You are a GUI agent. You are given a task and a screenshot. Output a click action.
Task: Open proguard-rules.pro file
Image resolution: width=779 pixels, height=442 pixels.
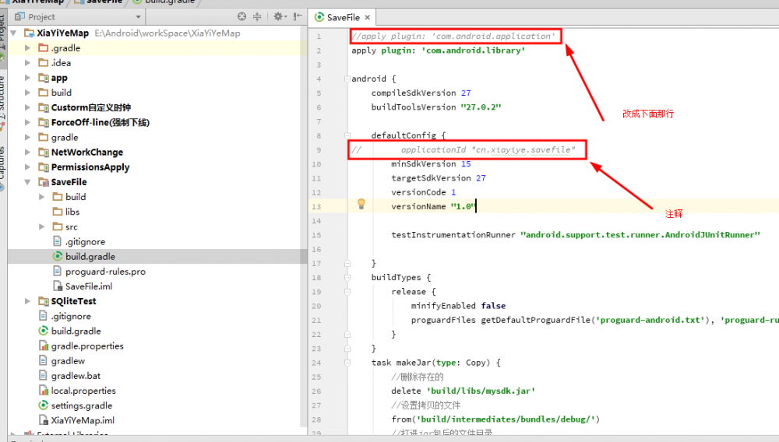coord(105,272)
